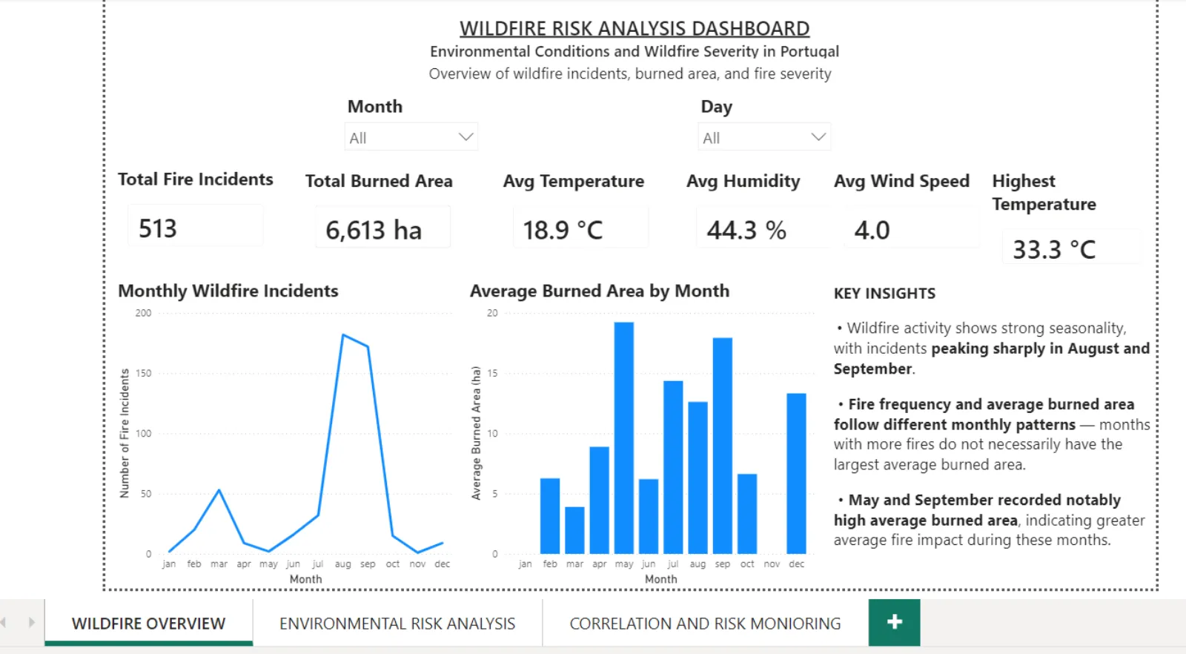Image resolution: width=1186 pixels, height=654 pixels.
Task: Click the KEY INSIGHTS heading
Action: [x=884, y=294]
